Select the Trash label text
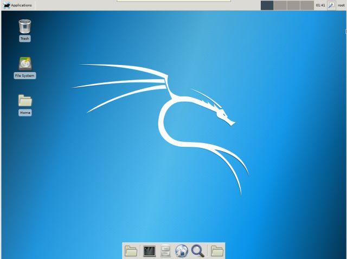This screenshot has width=347, height=259. click(25, 39)
